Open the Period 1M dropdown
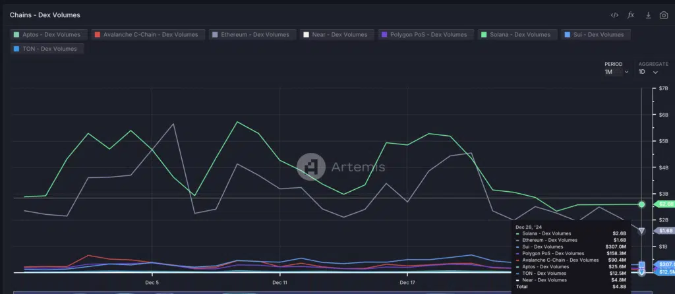Viewport: 675px width, 294px height. [612, 72]
